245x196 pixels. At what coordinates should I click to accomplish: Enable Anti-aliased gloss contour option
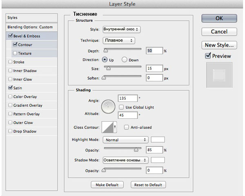[x=126, y=127]
